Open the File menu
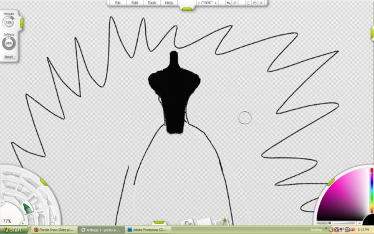374x234 pixels. (118, 3)
